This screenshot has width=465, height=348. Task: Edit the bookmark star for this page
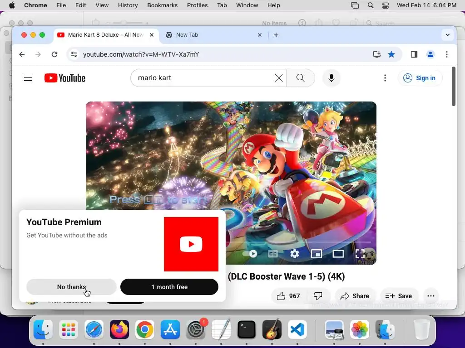pyautogui.click(x=391, y=54)
